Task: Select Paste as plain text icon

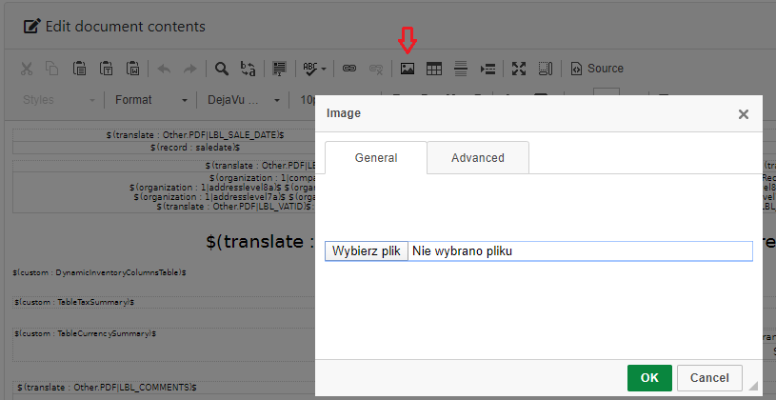Action: click(x=106, y=69)
